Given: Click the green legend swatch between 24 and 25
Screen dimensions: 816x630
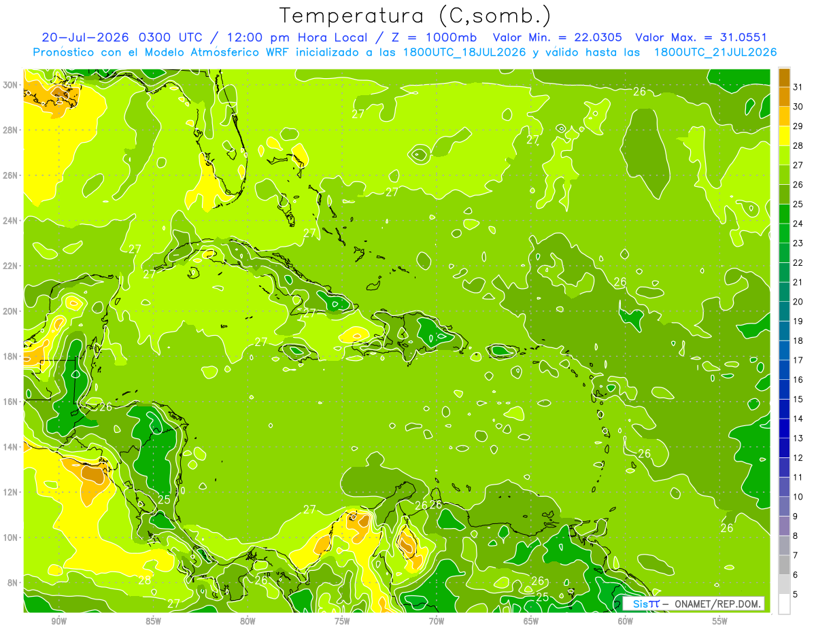Looking at the screenshot, I should pyautogui.click(x=784, y=214).
